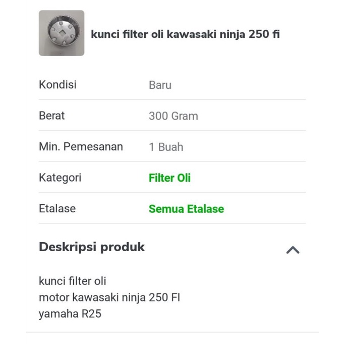Open the oil filter wrench product thumbnail
Viewport: 344px width, 344px height.
[62, 33]
